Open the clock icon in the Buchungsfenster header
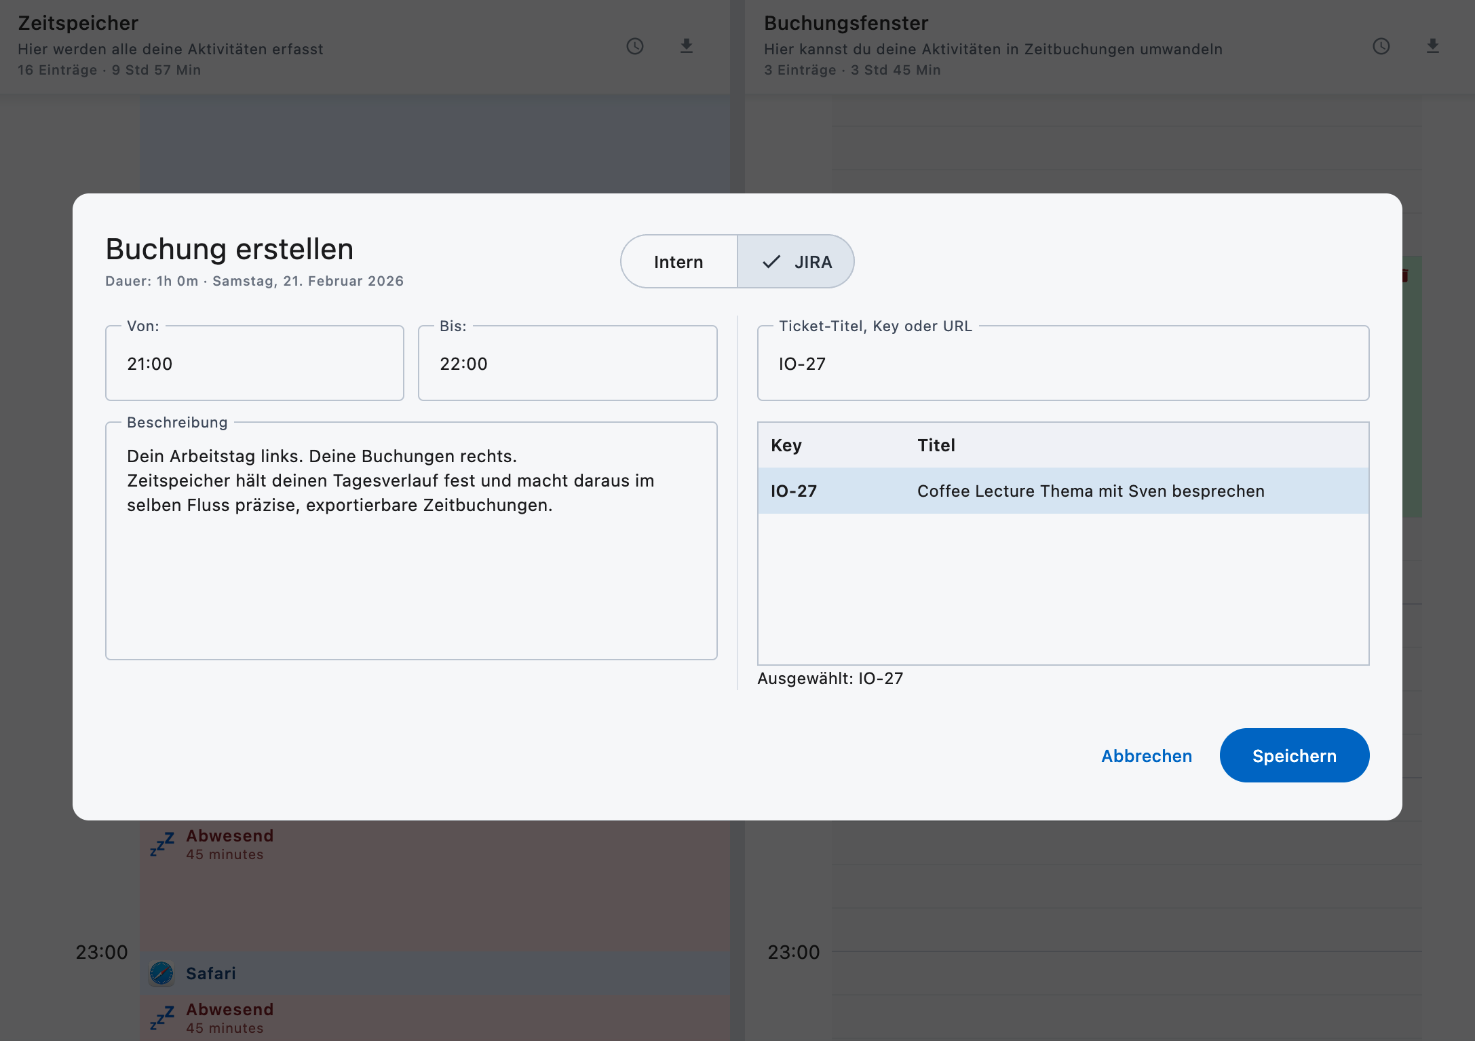 coord(1381,47)
